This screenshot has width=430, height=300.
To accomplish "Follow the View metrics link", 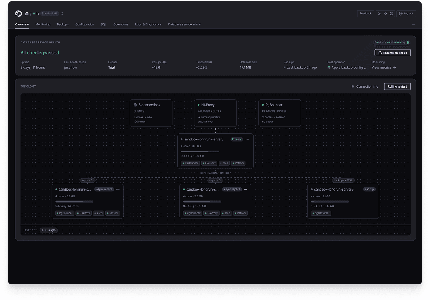I will click(x=384, y=67).
